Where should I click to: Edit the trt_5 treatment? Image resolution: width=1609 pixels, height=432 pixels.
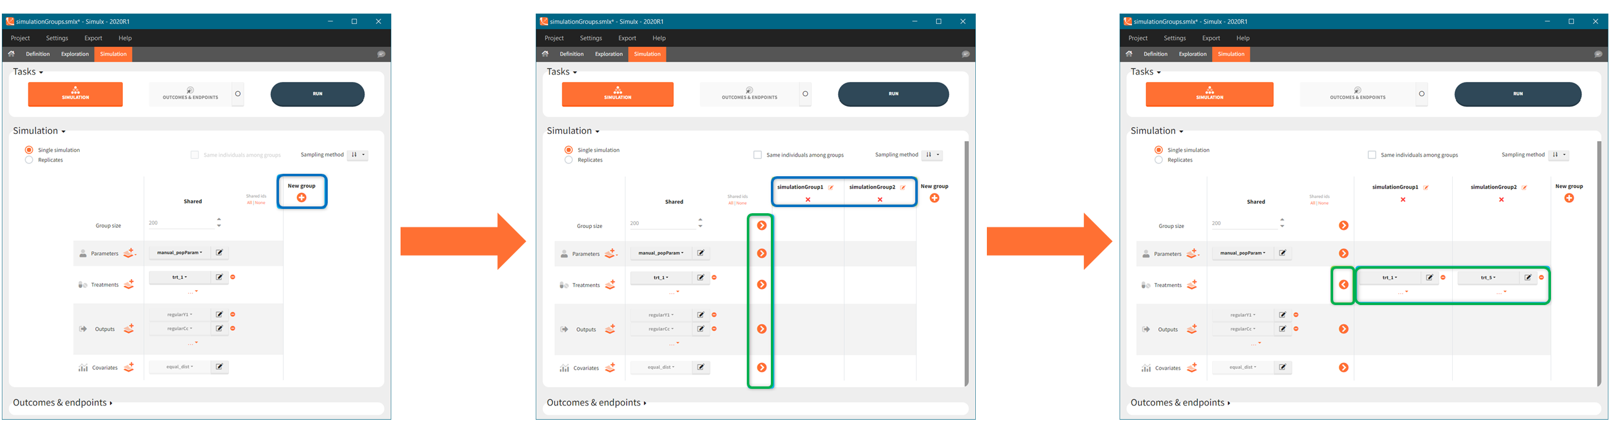tap(1528, 277)
